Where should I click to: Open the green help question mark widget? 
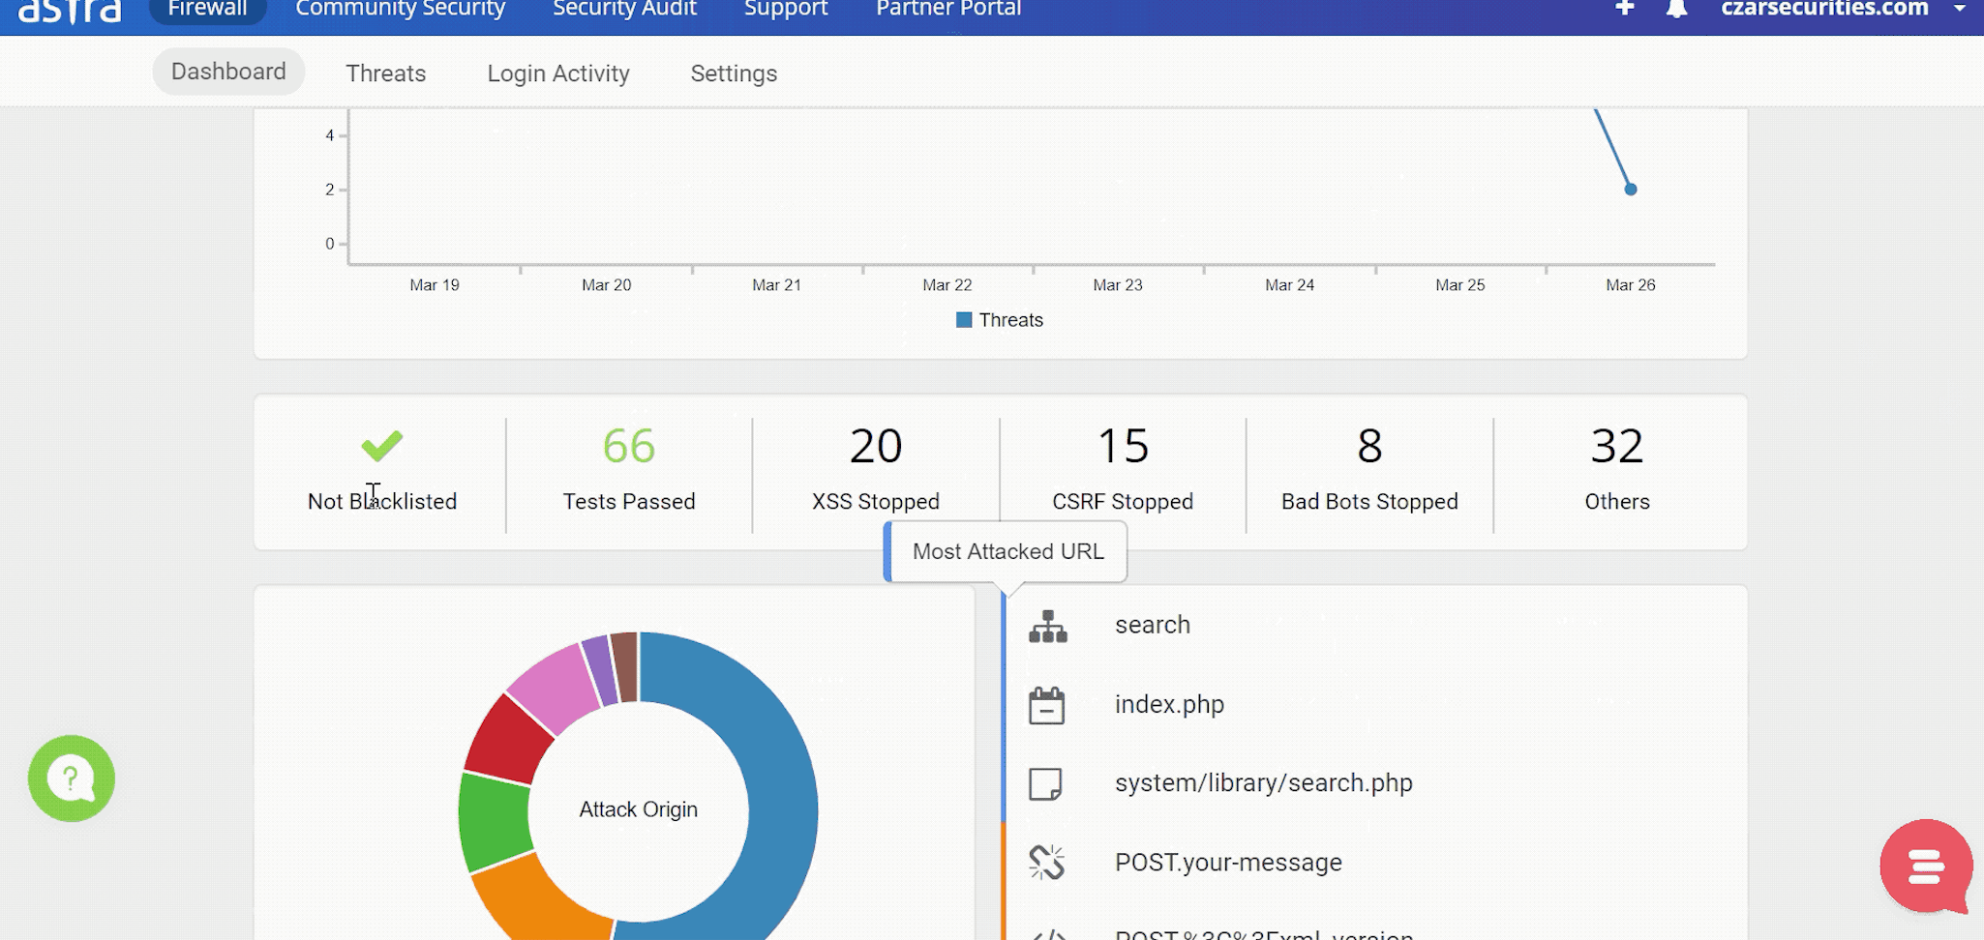click(71, 778)
